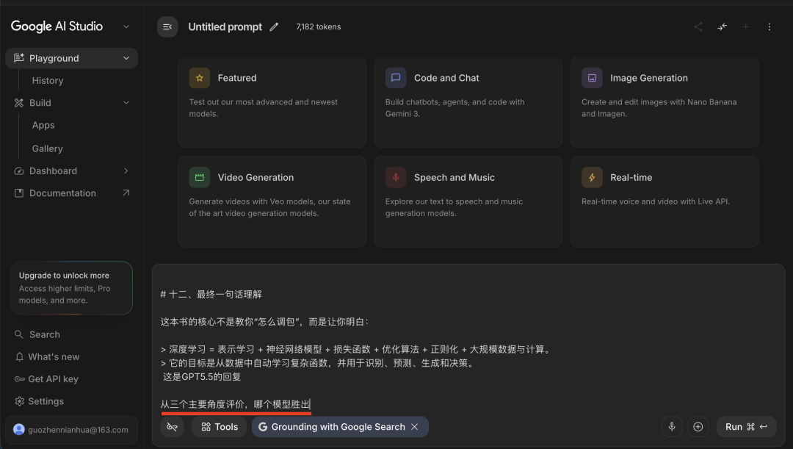The height and width of the screenshot is (449, 793).
Task: Select the crossed-out pen icon in prompt bar
Action: 172,426
